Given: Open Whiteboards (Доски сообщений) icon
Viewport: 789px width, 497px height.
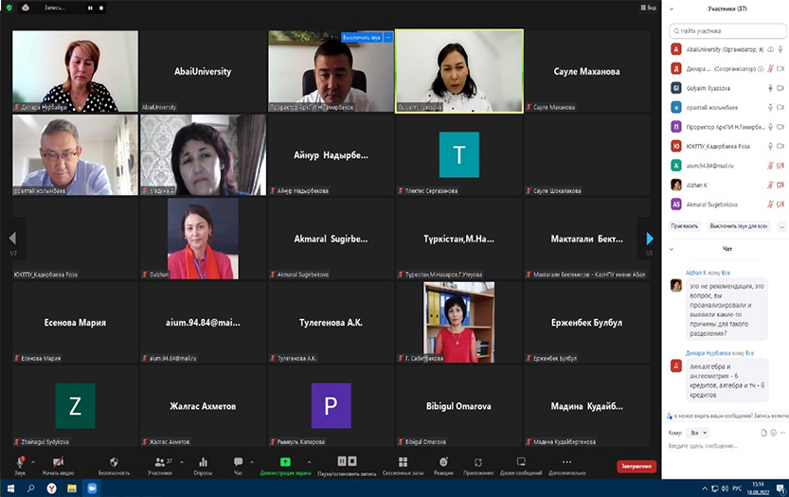Looking at the screenshot, I should pyautogui.click(x=521, y=462).
